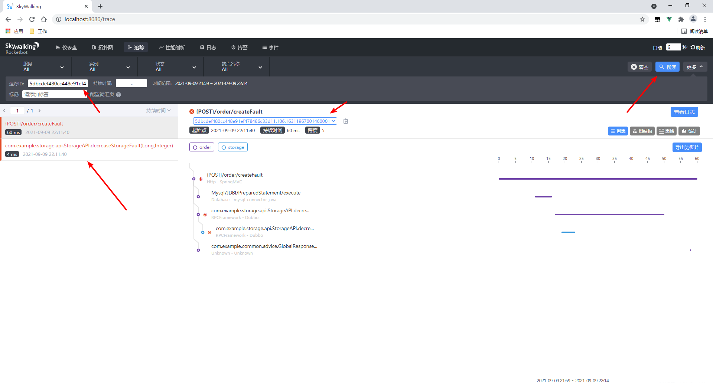Open the 告警 alarm tab
The image size is (713, 386).
pos(239,48)
